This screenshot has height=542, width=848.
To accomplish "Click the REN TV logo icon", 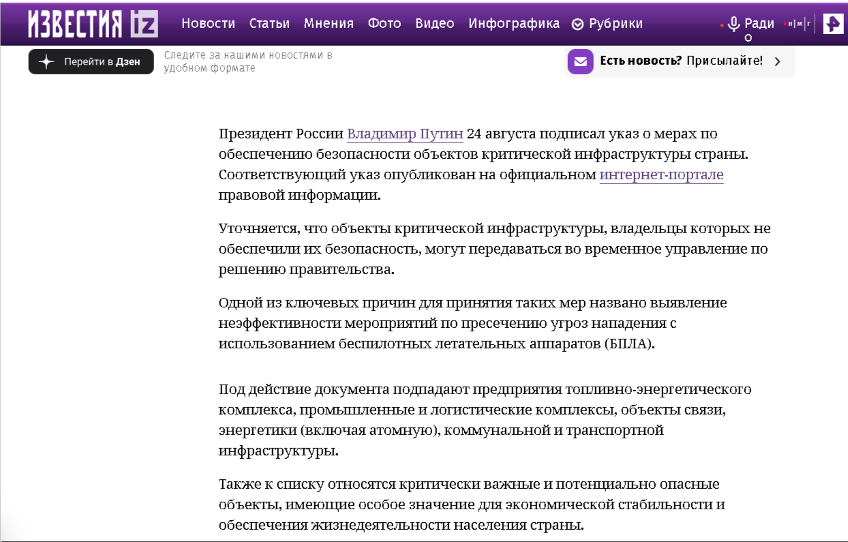I will click(833, 24).
